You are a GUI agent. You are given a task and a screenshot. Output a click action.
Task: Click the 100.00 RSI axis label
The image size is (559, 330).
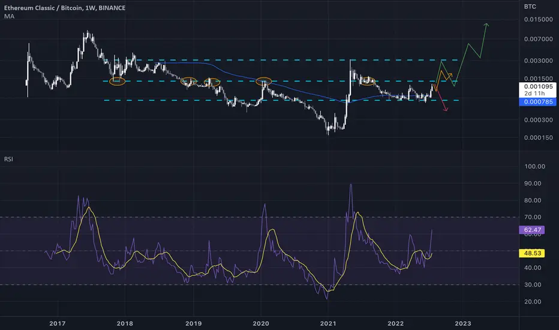click(x=534, y=166)
